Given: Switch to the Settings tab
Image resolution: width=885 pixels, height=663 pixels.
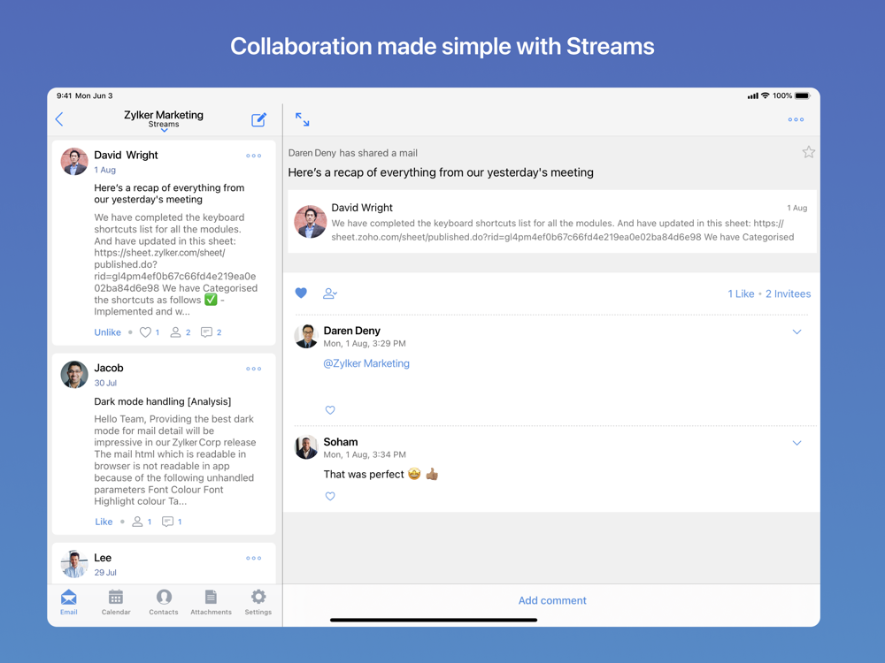Looking at the screenshot, I should coord(258,602).
